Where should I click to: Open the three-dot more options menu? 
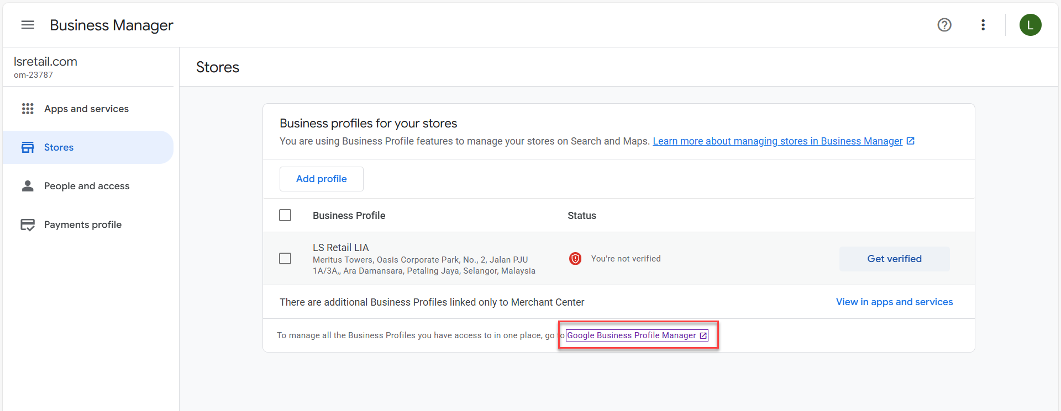[983, 25]
